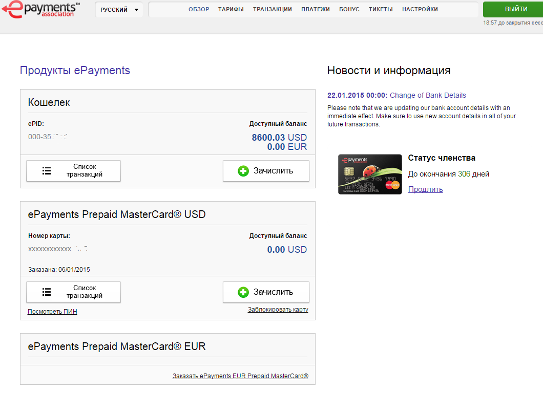This screenshot has width=543, height=394.
Task: Click the 0.00 USD card balance
Action: tap(287, 249)
